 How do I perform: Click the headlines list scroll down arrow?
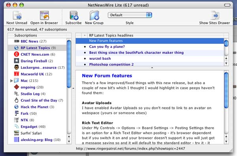[x=226, y=63]
